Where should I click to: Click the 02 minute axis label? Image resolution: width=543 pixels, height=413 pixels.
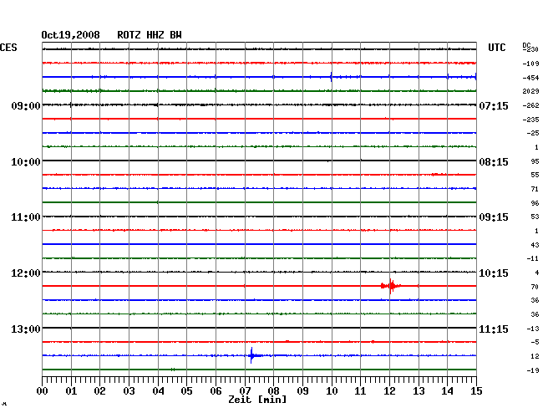point(99,391)
